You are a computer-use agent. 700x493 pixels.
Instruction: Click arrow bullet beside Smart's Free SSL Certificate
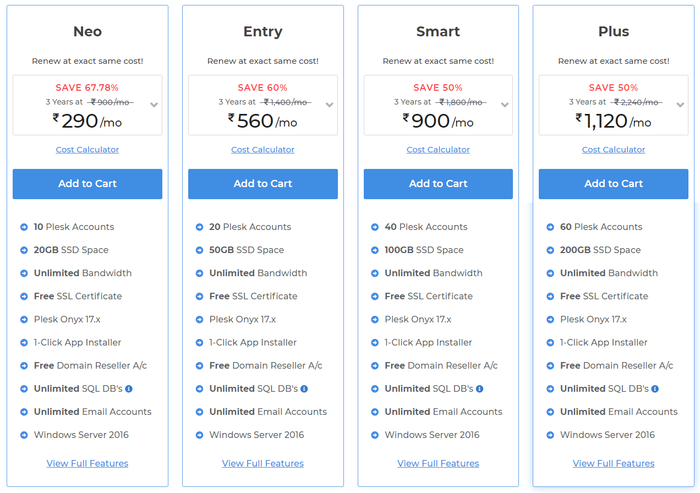[x=375, y=296]
